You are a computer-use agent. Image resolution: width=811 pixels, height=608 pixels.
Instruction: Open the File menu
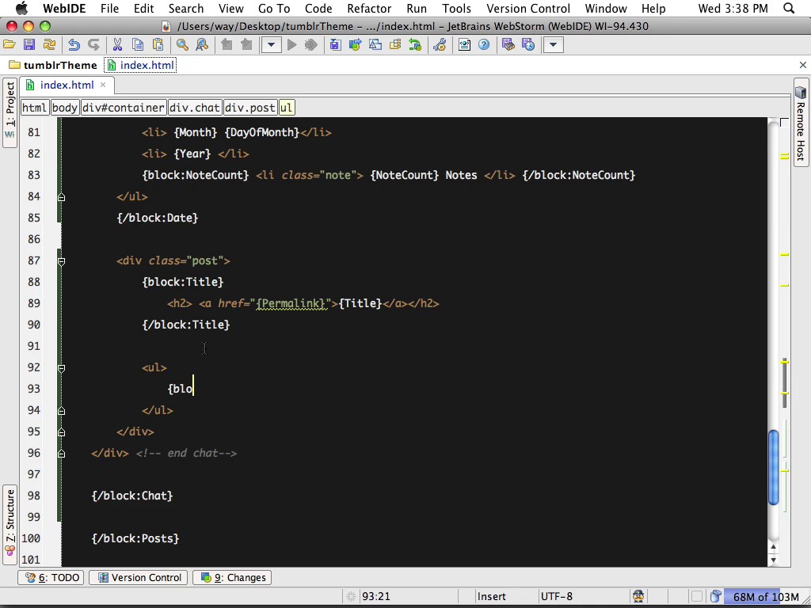109,8
